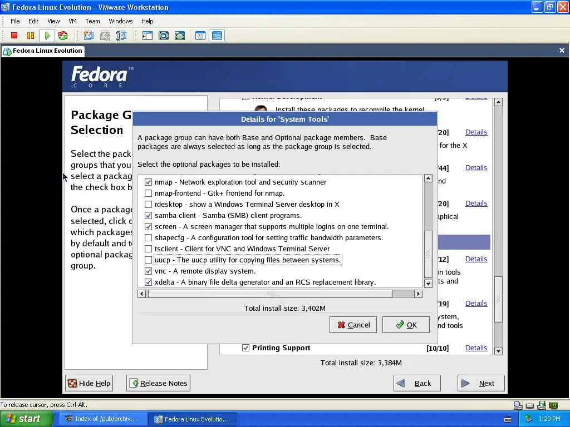Click the Cancel button in the dialog
570x427 pixels.
pyautogui.click(x=353, y=325)
